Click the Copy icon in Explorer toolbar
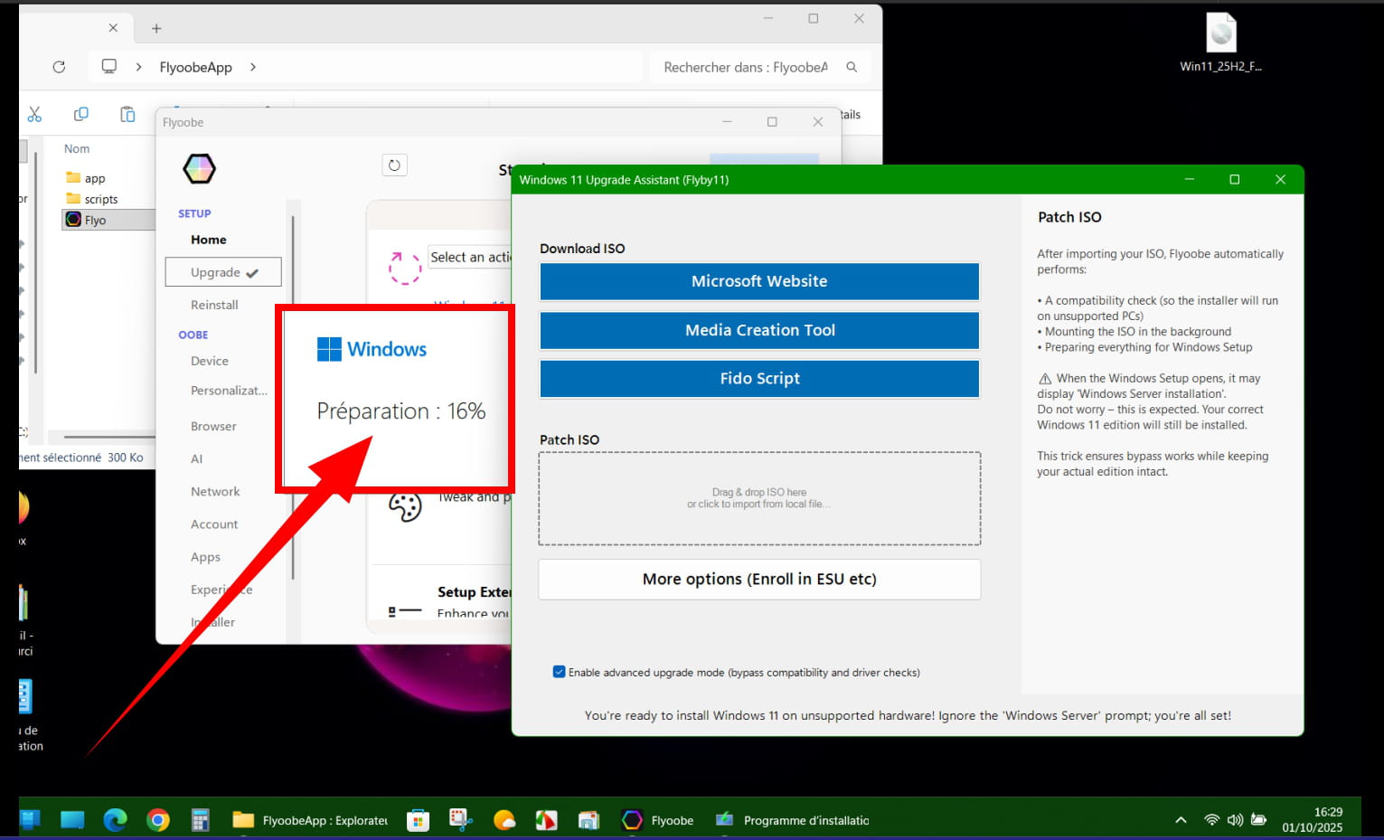 point(80,114)
